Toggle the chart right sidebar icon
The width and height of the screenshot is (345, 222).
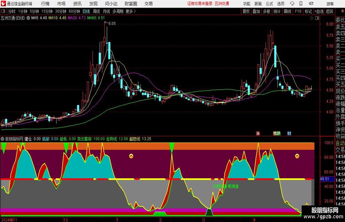[317, 18]
